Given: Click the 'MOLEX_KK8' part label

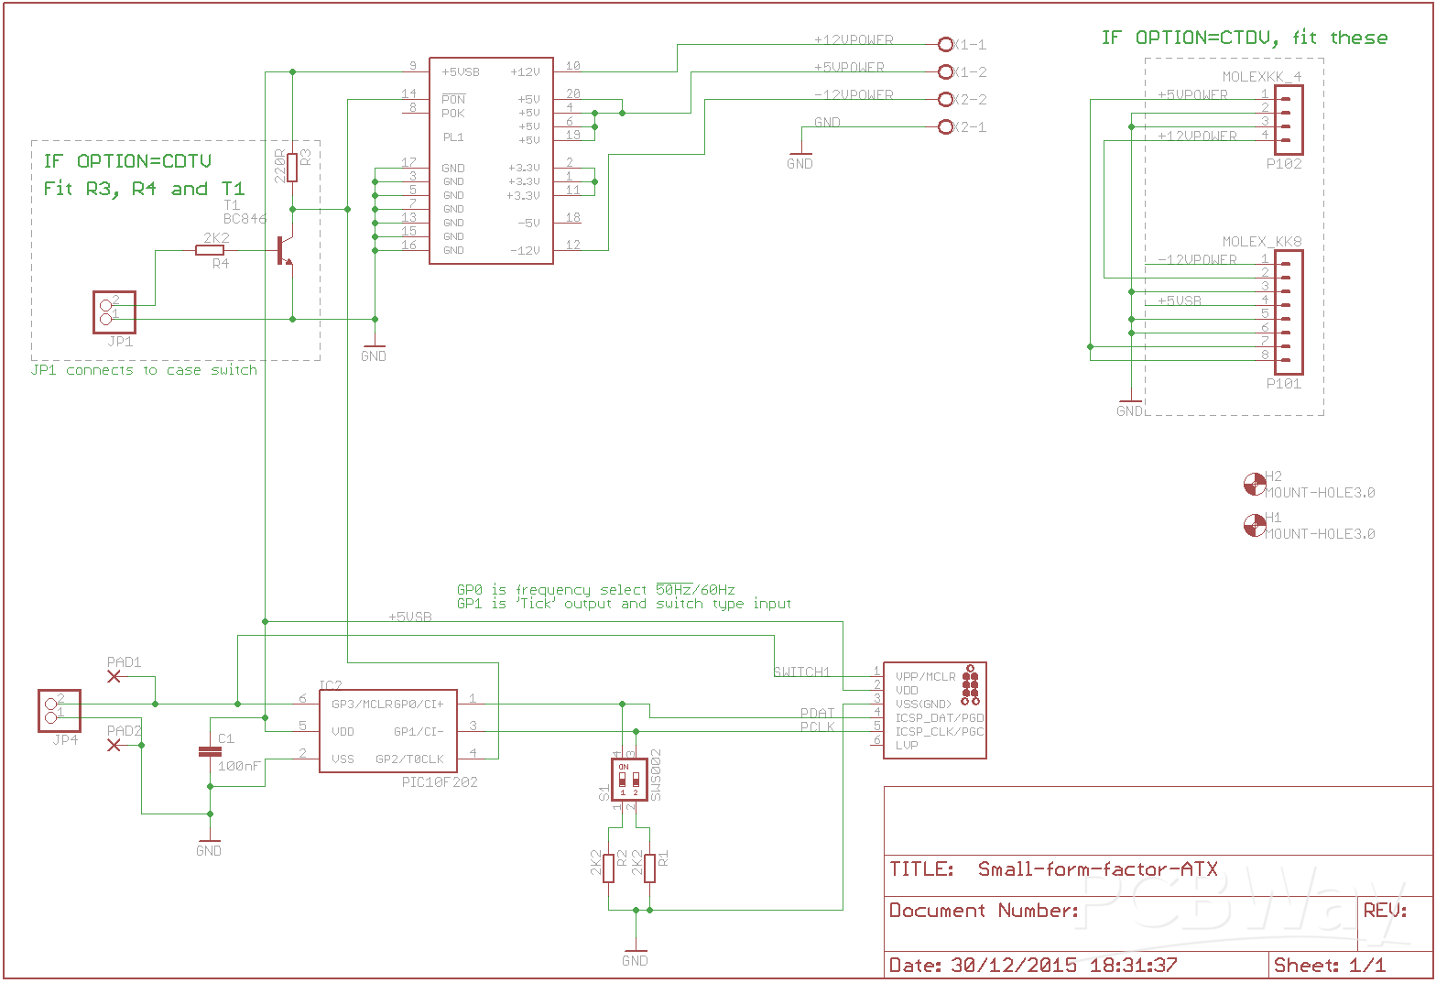Looking at the screenshot, I should click(1262, 242).
